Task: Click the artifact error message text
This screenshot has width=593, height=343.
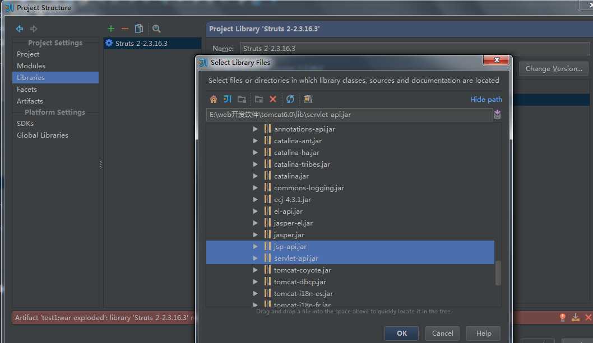Action: coord(104,318)
